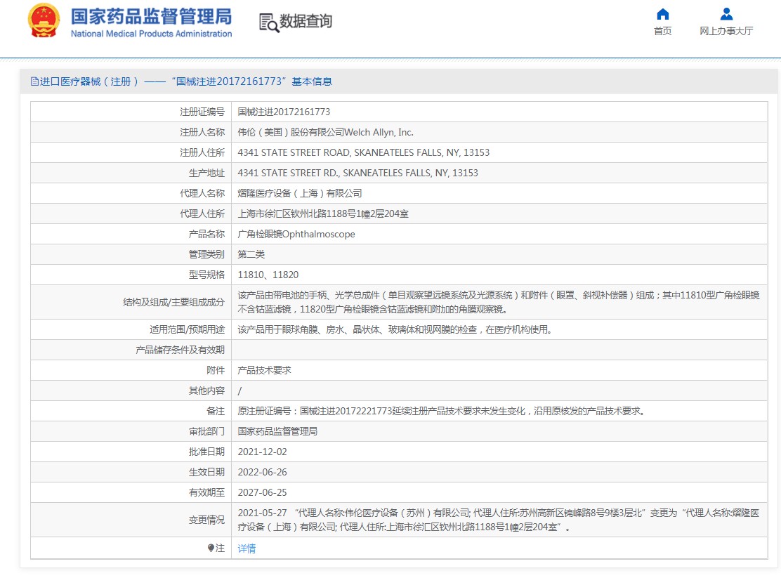Click National Medical Products Administration English text
Screen dimensions: 781x578
pyautogui.click(x=151, y=34)
